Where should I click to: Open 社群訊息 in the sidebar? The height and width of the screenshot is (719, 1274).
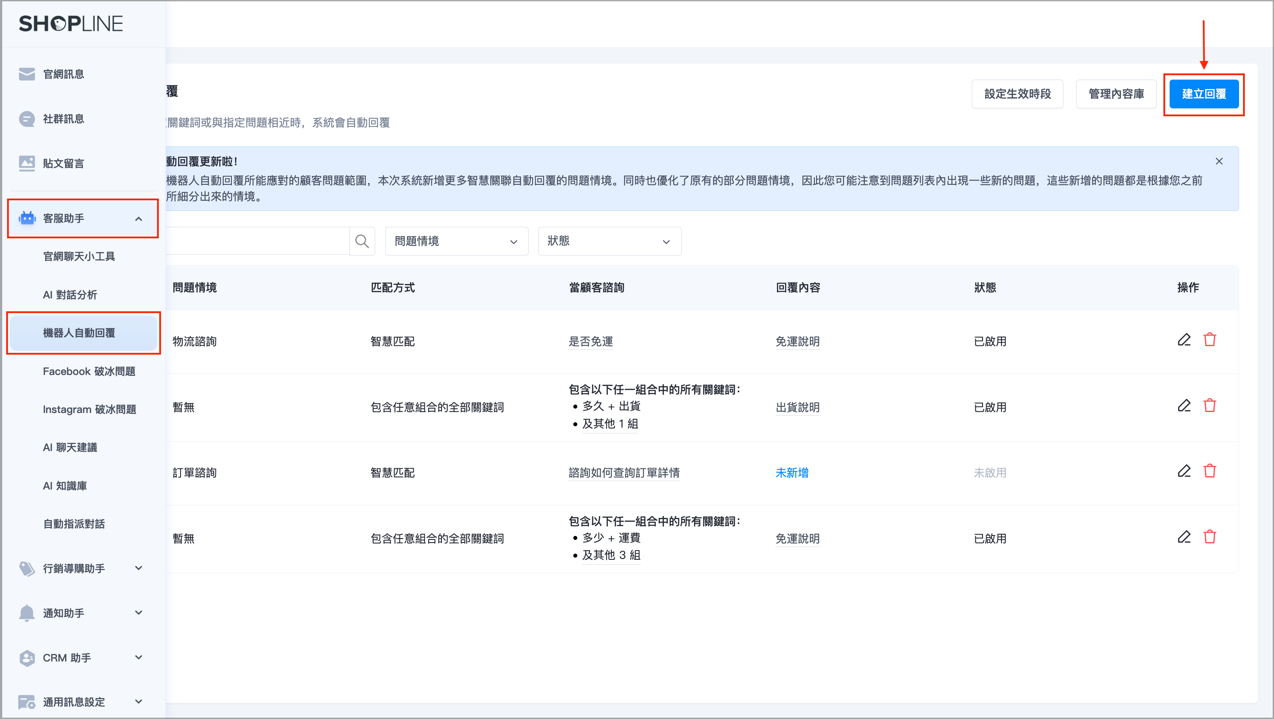[63, 119]
